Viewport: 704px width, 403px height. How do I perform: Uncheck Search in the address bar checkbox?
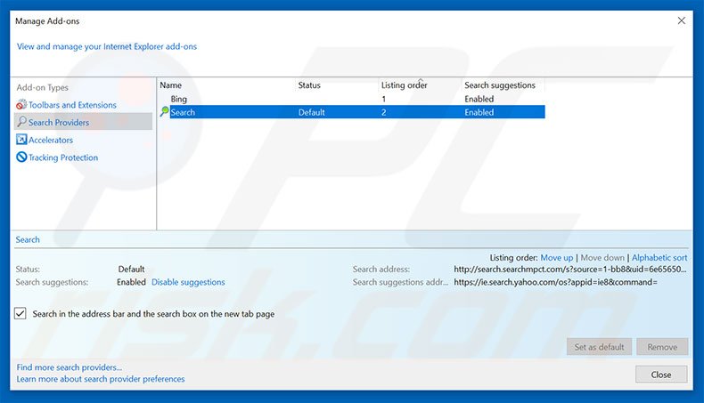click(20, 313)
